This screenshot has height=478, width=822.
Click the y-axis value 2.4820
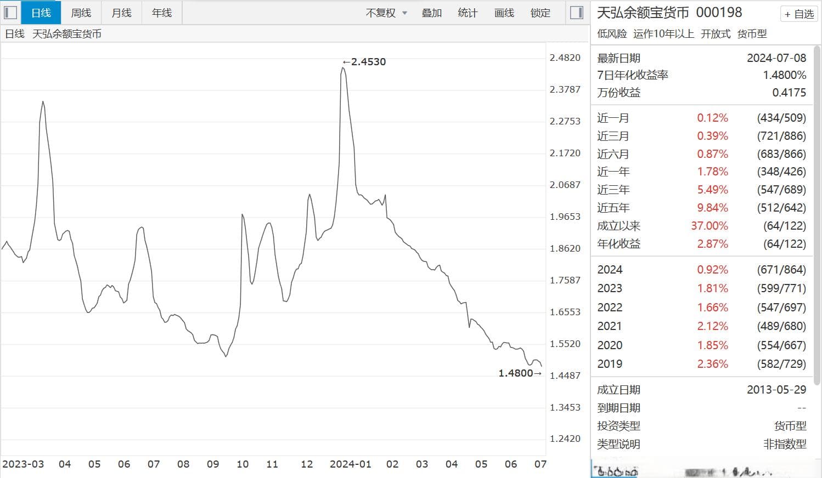point(565,58)
